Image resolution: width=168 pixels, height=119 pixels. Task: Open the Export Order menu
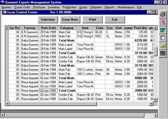[x=22, y=7]
